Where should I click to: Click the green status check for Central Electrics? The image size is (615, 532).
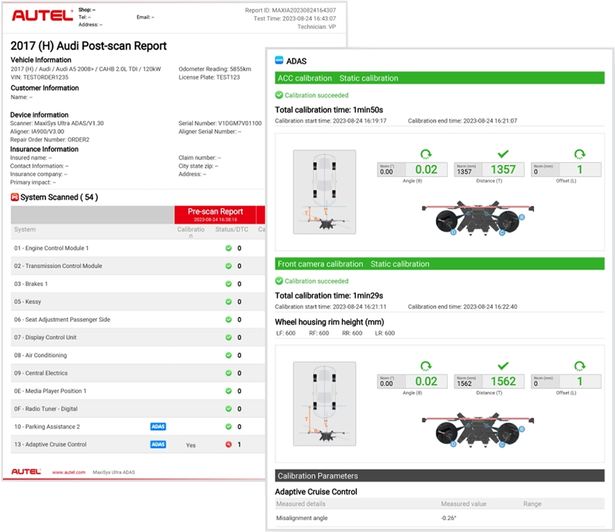(x=229, y=373)
